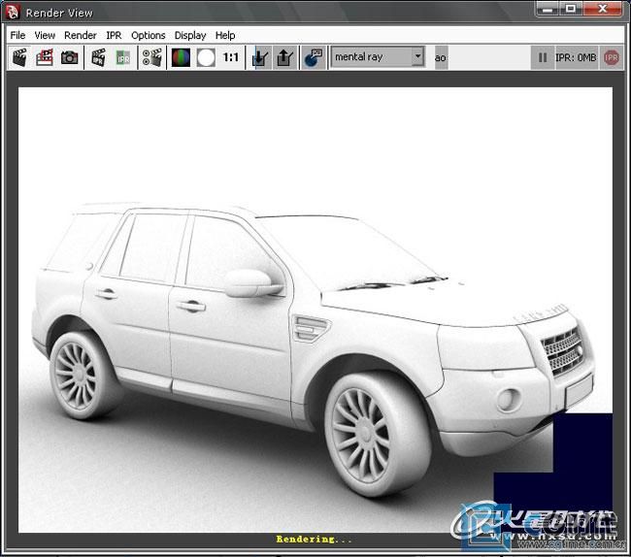Open the Render Settings window icon
Image resolution: width=631 pixels, height=557 pixels.
tap(152, 57)
